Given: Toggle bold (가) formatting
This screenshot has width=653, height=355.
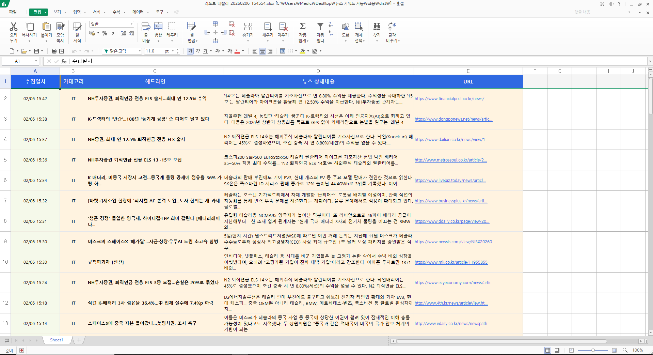Looking at the screenshot, I should coord(190,51).
